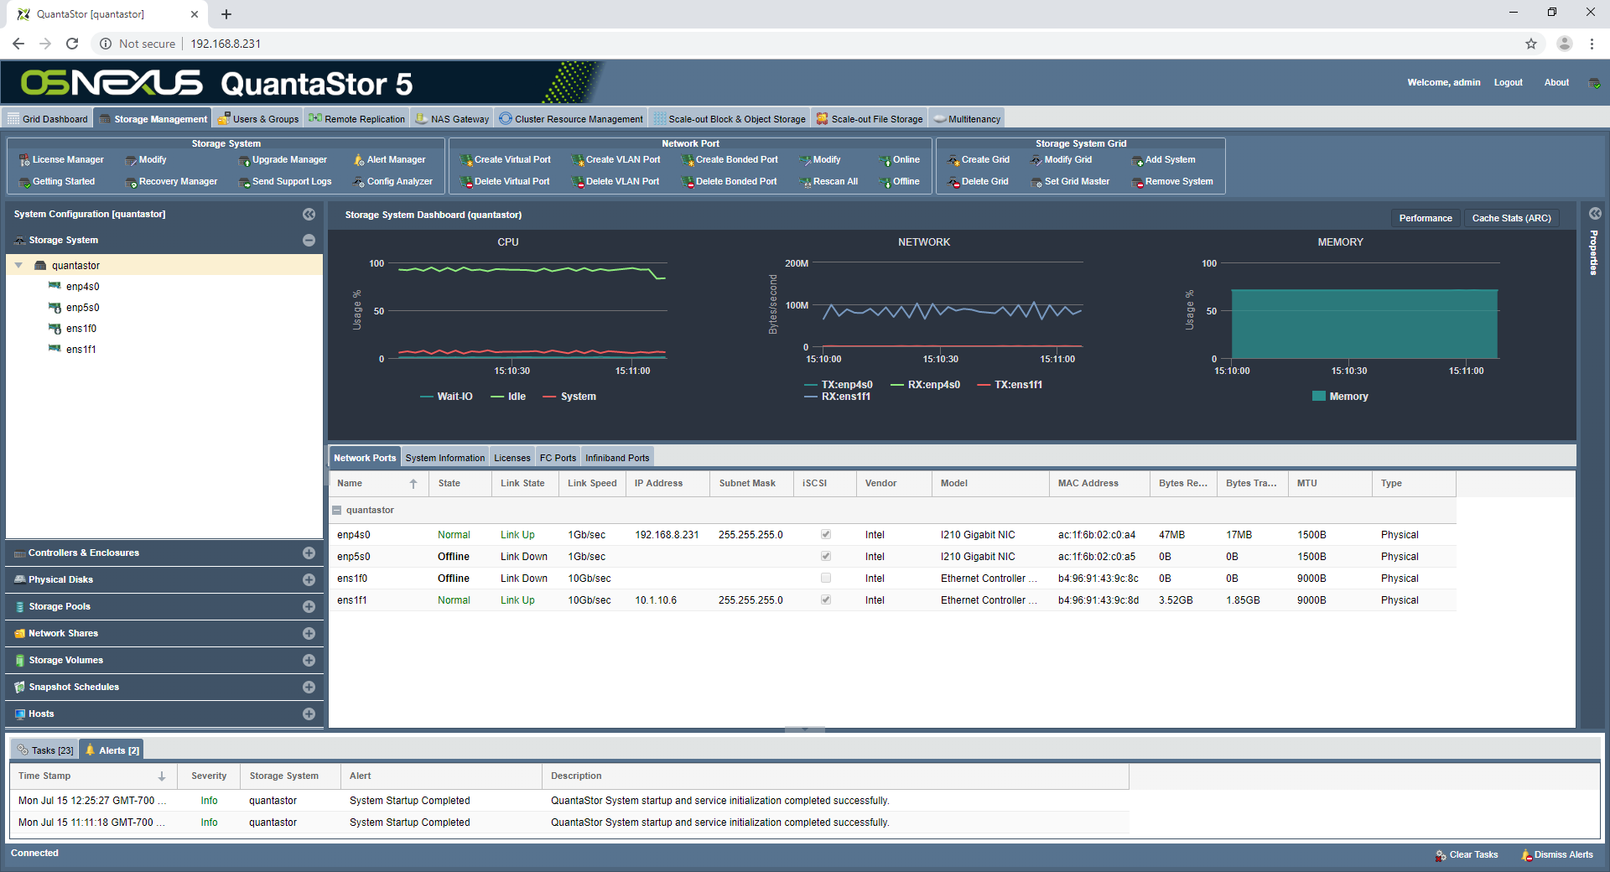This screenshot has width=1610, height=872.
Task: Click Cache Stats (ARC) button
Action: [x=1511, y=218]
